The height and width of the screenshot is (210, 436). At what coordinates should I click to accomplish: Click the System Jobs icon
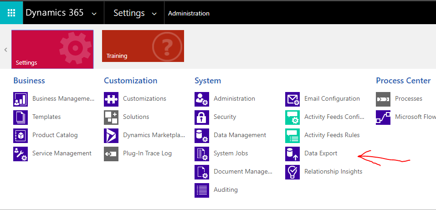(x=201, y=154)
